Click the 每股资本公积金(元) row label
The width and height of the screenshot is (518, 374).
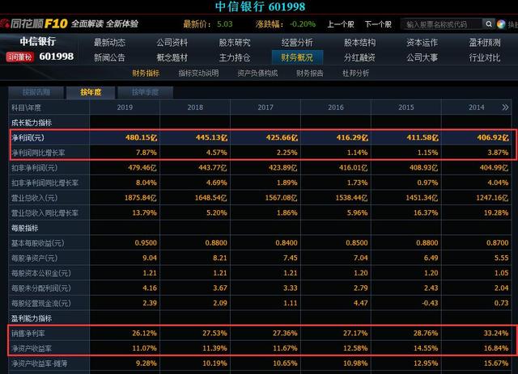41,273
